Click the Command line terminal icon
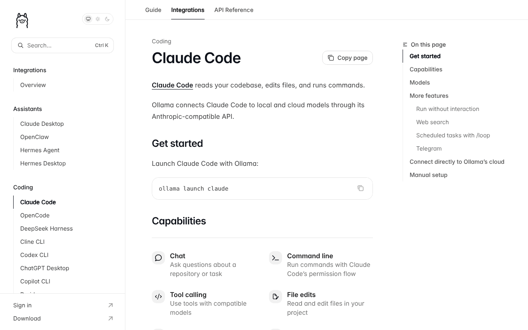 click(276, 258)
